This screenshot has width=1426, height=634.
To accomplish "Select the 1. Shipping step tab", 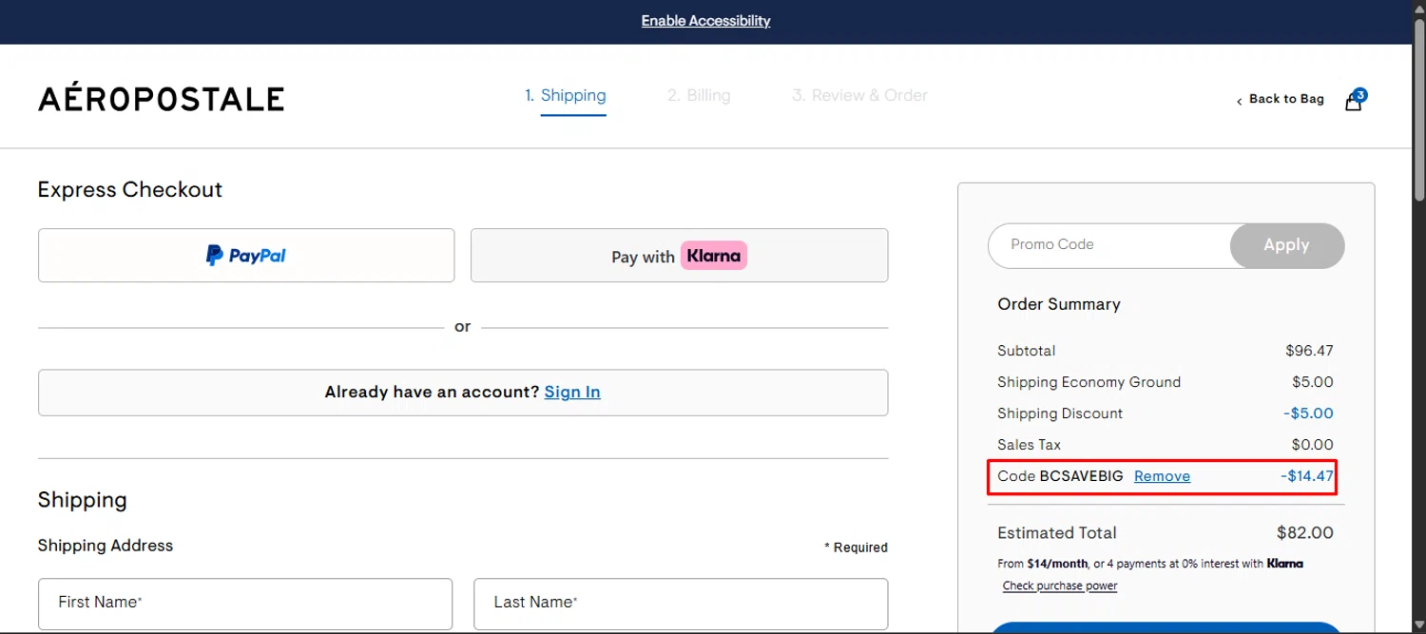I will click(x=565, y=95).
